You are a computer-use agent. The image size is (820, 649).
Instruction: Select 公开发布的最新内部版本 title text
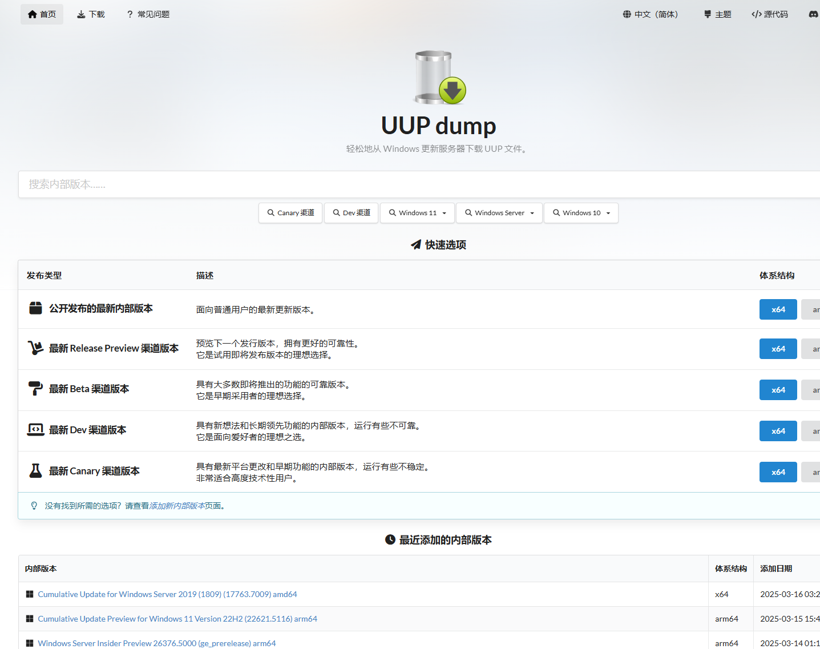[x=101, y=308]
